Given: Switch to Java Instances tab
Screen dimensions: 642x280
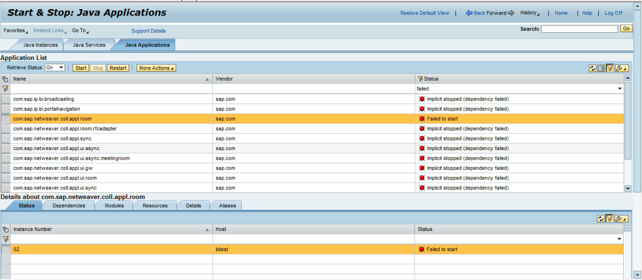Looking at the screenshot, I should point(41,45).
